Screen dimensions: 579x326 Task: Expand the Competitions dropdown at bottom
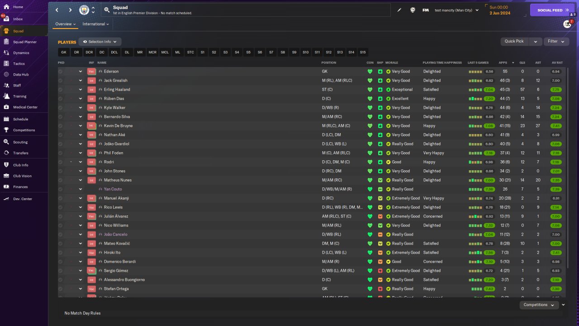click(539, 305)
